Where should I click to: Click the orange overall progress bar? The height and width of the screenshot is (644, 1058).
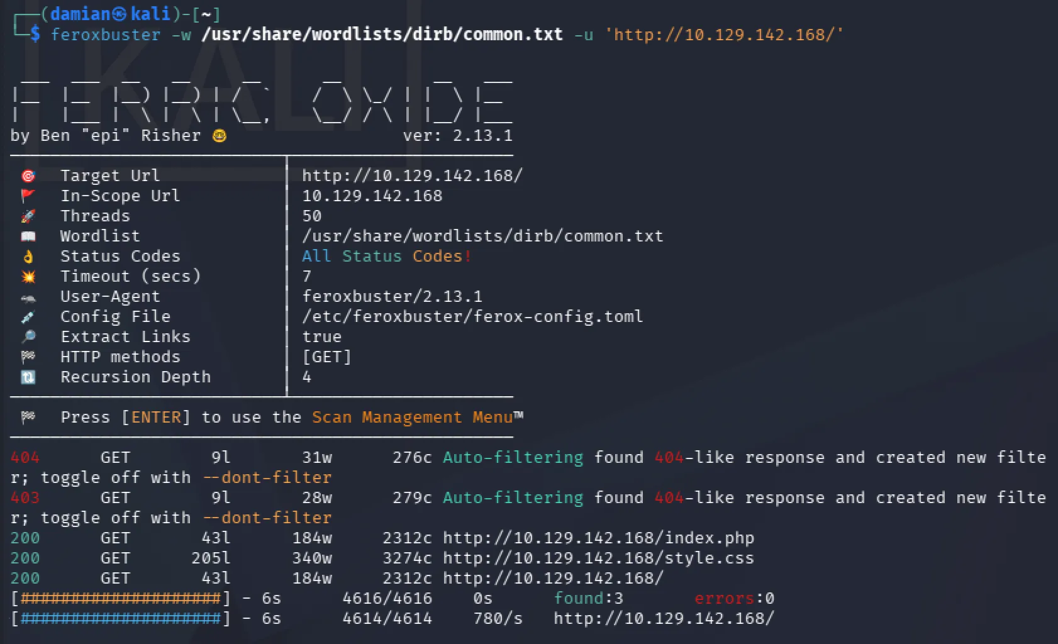(x=121, y=598)
